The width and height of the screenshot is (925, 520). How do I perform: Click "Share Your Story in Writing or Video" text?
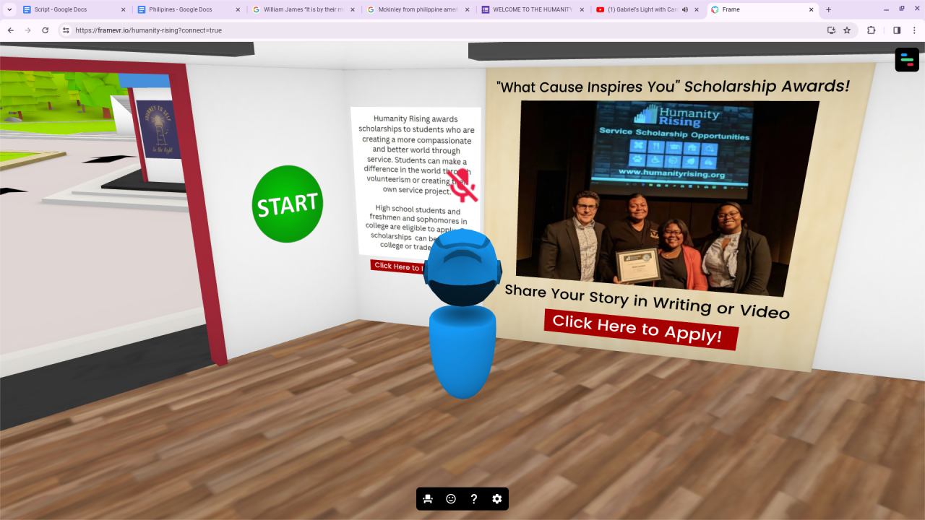click(647, 301)
